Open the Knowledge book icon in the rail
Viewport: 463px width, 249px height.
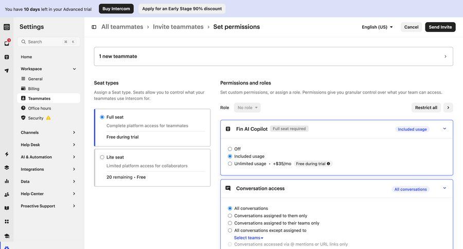[7, 208]
